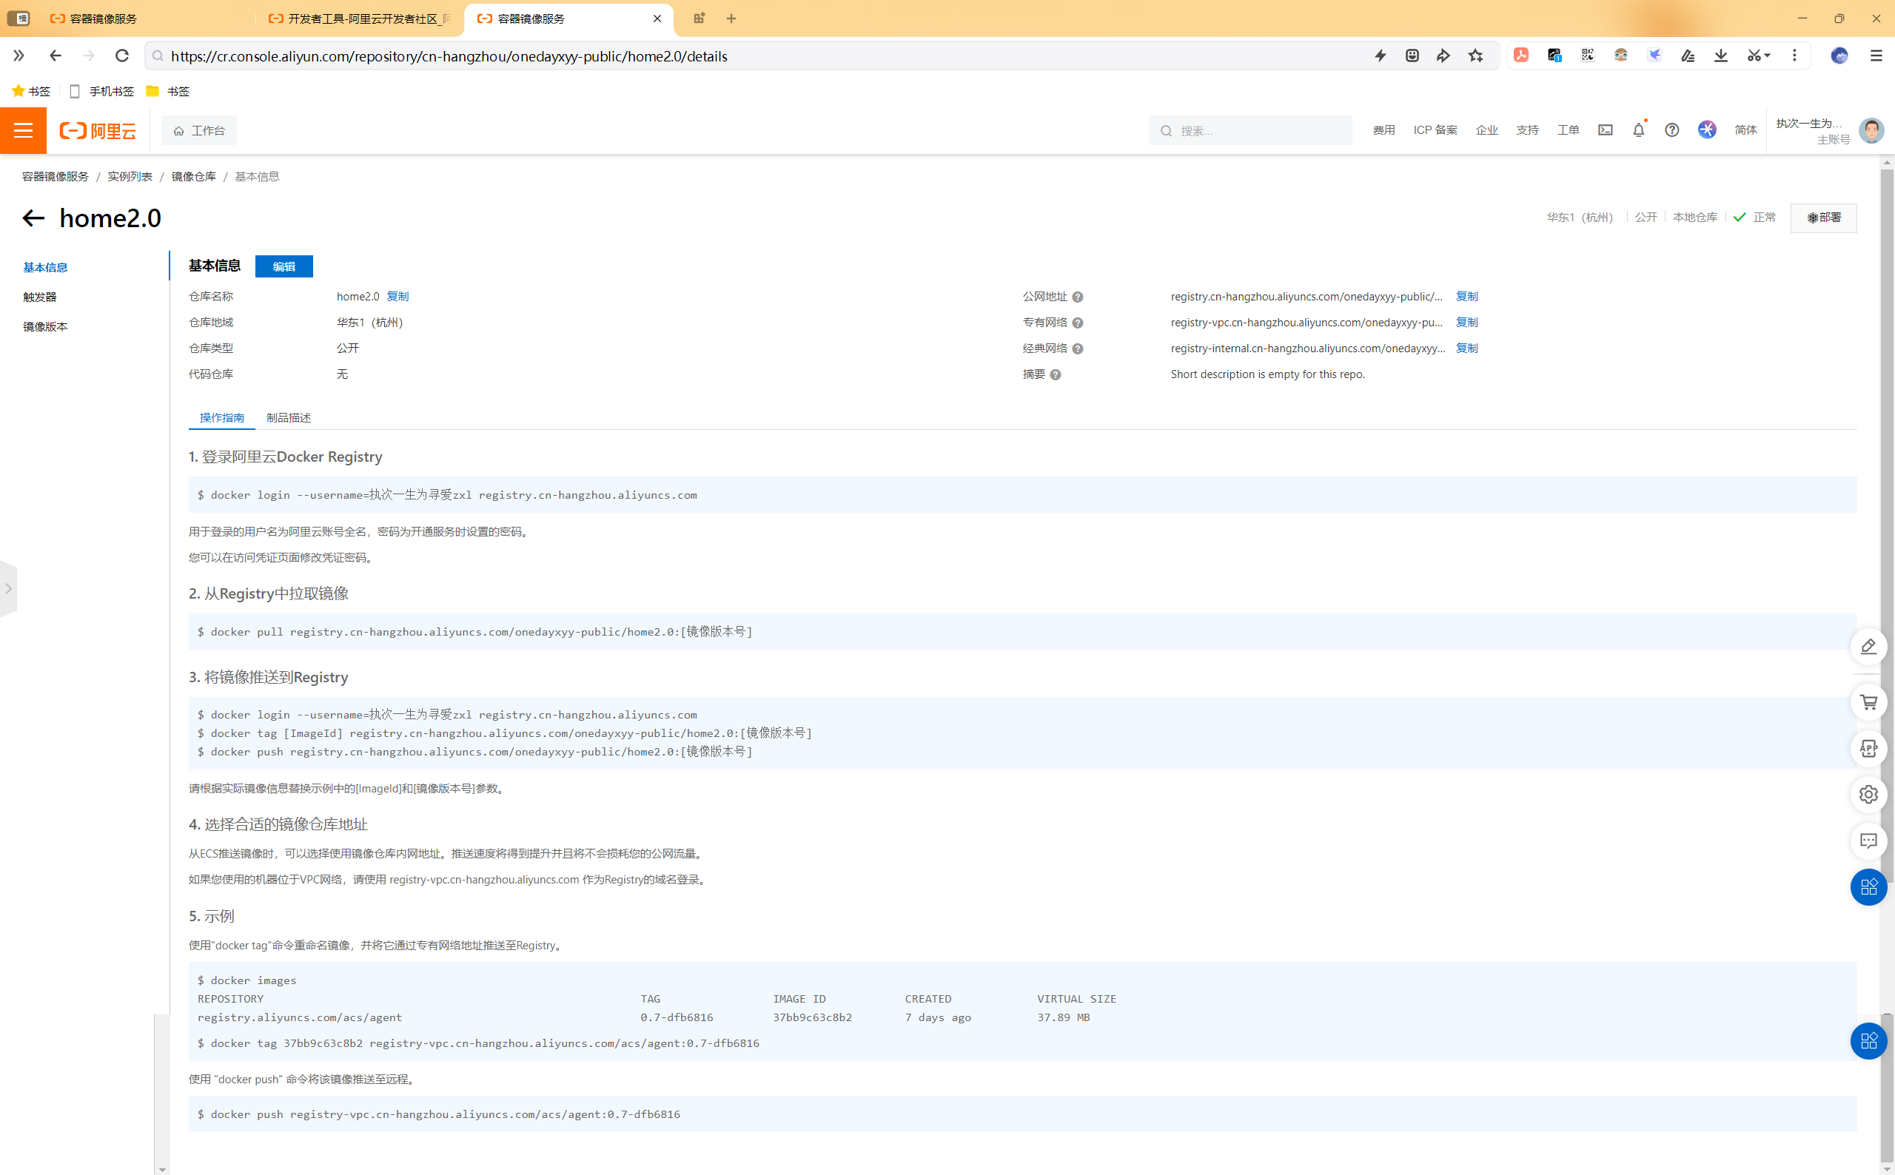Open the account menu 执次一生为… 主账号
This screenshot has width=1895, height=1175.
[1813, 130]
